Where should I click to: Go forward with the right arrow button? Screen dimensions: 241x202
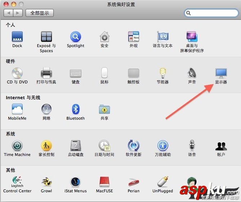(x=18, y=13)
